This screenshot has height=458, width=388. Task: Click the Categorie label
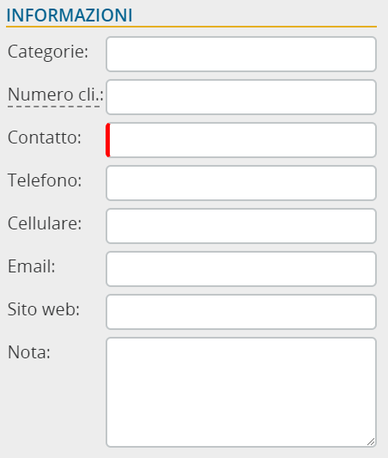click(48, 52)
